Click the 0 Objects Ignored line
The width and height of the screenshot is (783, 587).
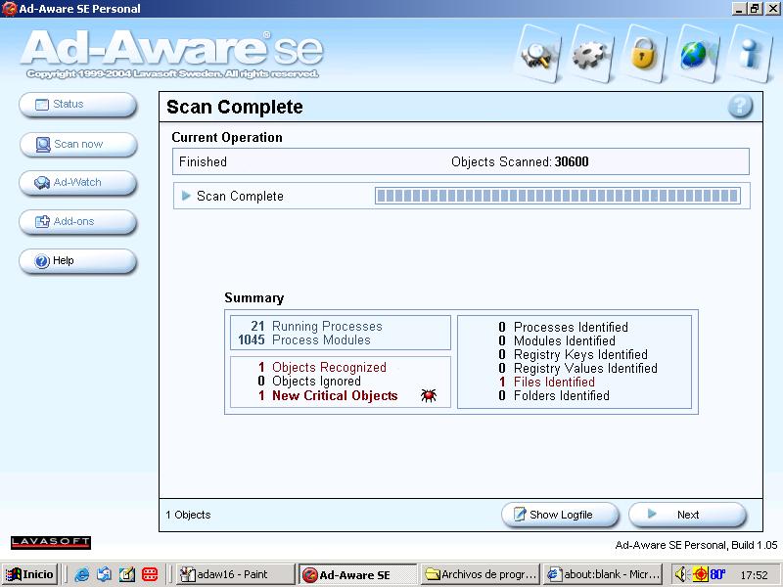point(309,382)
